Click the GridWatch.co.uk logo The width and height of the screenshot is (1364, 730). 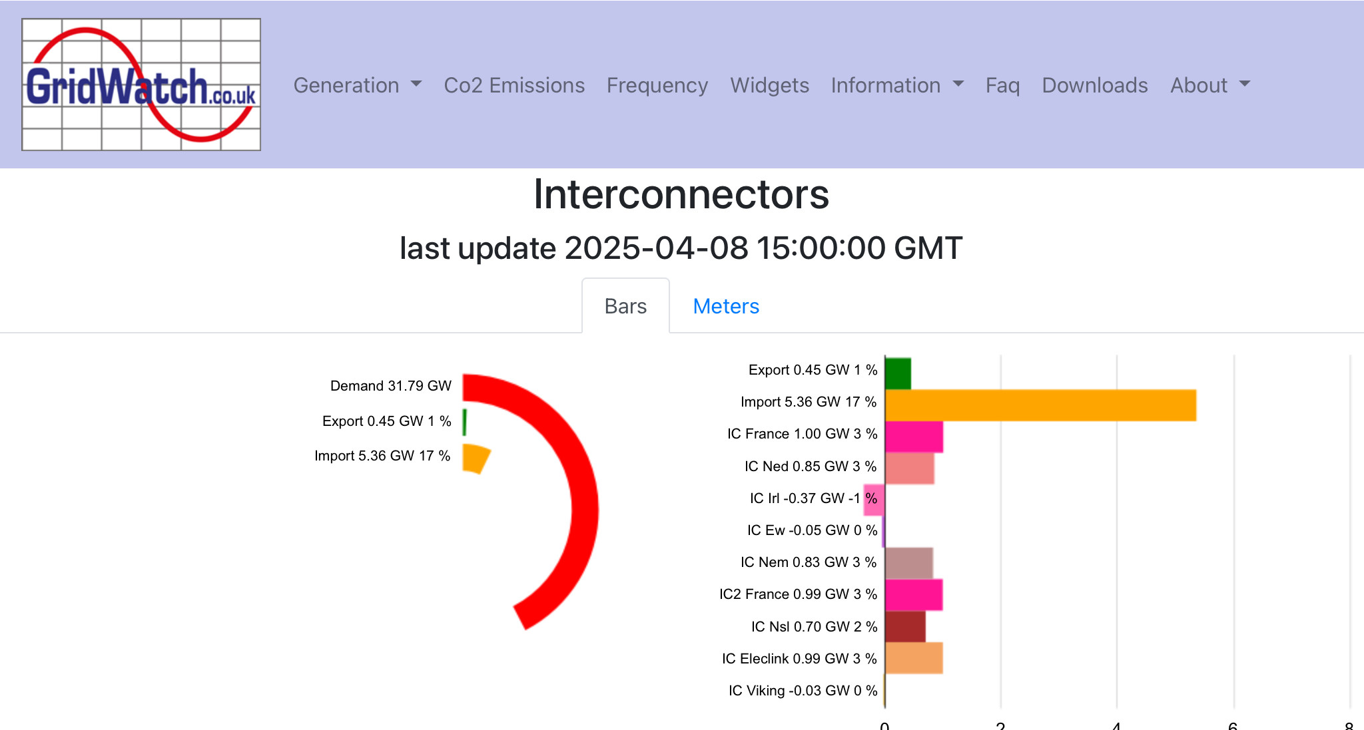coord(141,85)
